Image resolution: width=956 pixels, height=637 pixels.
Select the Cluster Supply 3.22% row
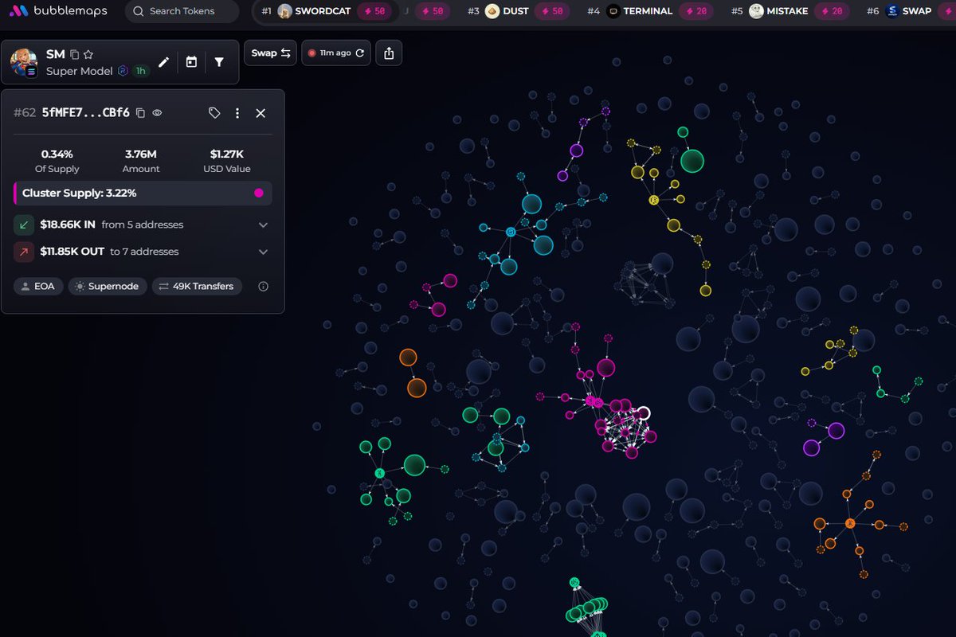143,193
